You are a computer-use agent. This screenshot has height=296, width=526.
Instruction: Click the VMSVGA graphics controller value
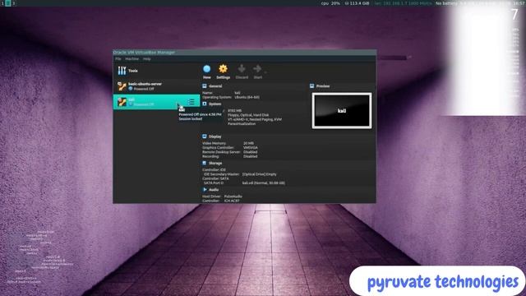click(x=251, y=148)
